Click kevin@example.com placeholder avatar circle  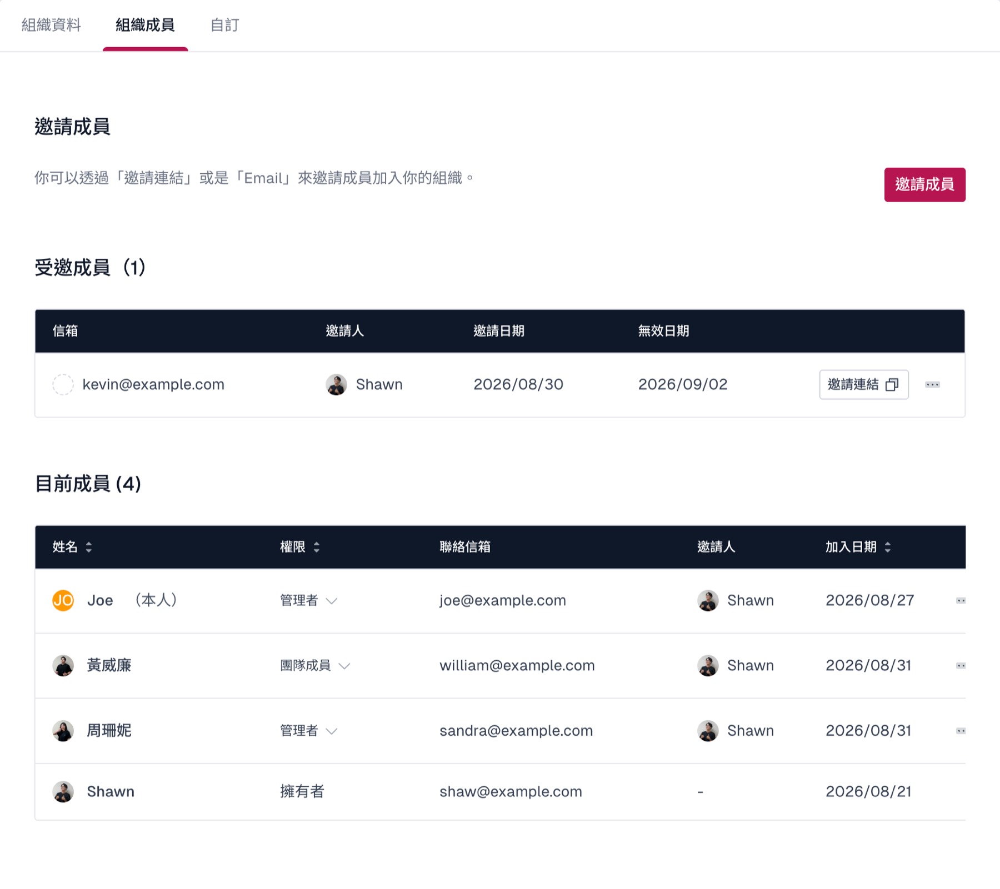tap(63, 384)
